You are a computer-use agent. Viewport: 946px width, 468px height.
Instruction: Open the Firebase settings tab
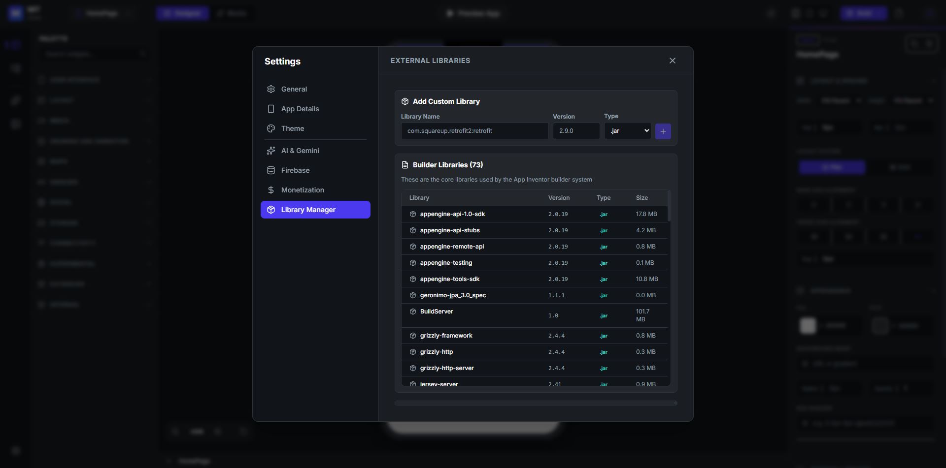point(295,170)
